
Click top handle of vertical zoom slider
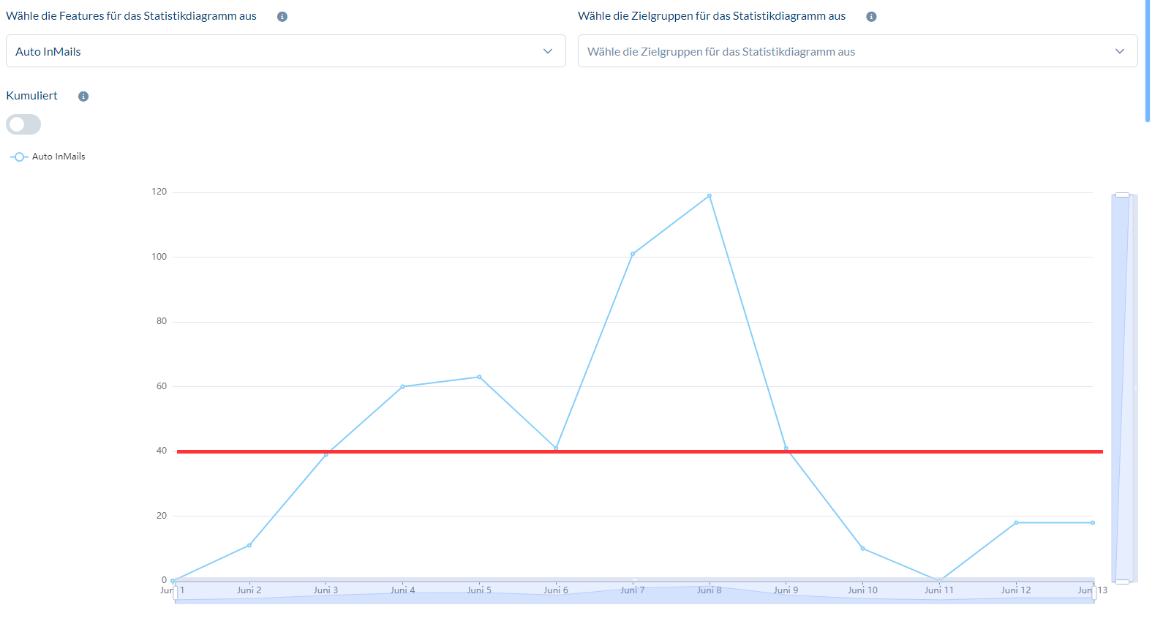(x=1122, y=195)
